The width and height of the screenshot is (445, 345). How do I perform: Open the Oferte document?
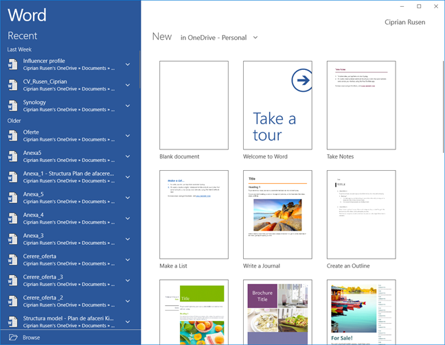pos(70,136)
